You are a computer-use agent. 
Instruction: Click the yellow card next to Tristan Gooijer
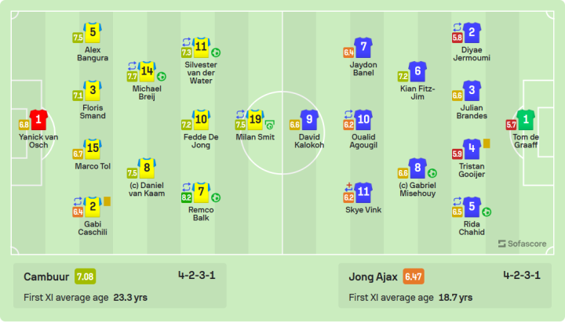click(487, 143)
